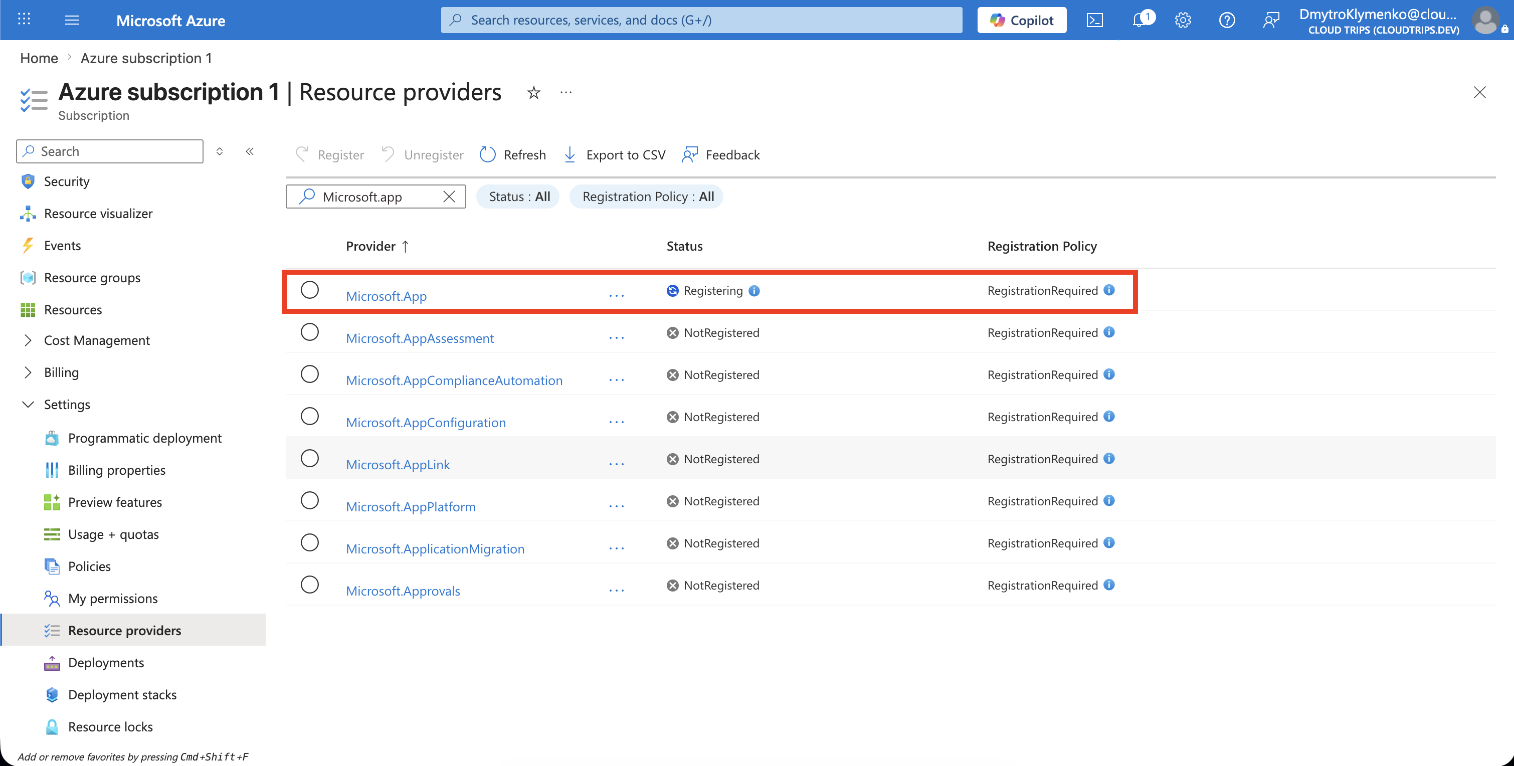Image resolution: width=1514 pixels, height=766 pixels.
Task: Open the ellipsis menu beside the page title
Action: [x=565, y=92]
